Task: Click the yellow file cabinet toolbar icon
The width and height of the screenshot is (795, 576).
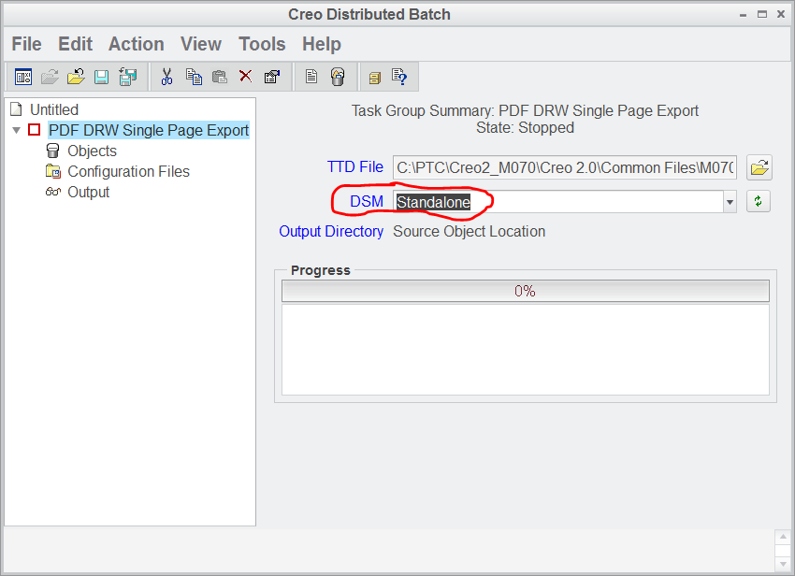Action: click(x=375, y=78)
